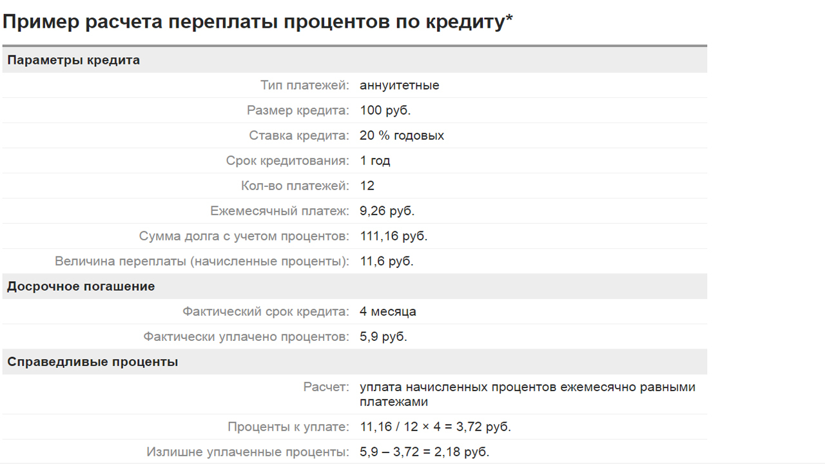Image resolution: width=825 pixels, height=464 pixels.
Task: Select the value '100 руб.'
Action: click(x=385, y=110)
